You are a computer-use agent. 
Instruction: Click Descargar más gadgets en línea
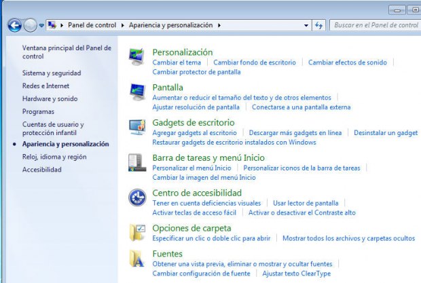point(295,133)
